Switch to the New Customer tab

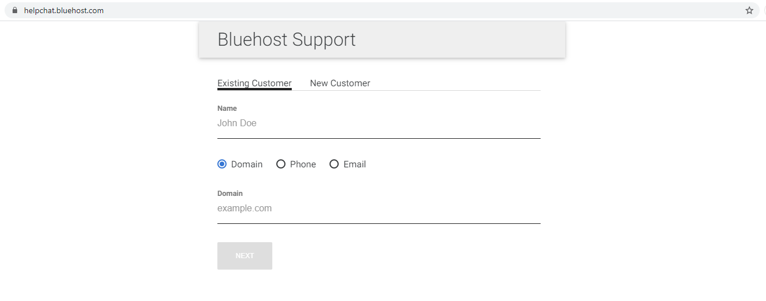click(x=340, y=83)
